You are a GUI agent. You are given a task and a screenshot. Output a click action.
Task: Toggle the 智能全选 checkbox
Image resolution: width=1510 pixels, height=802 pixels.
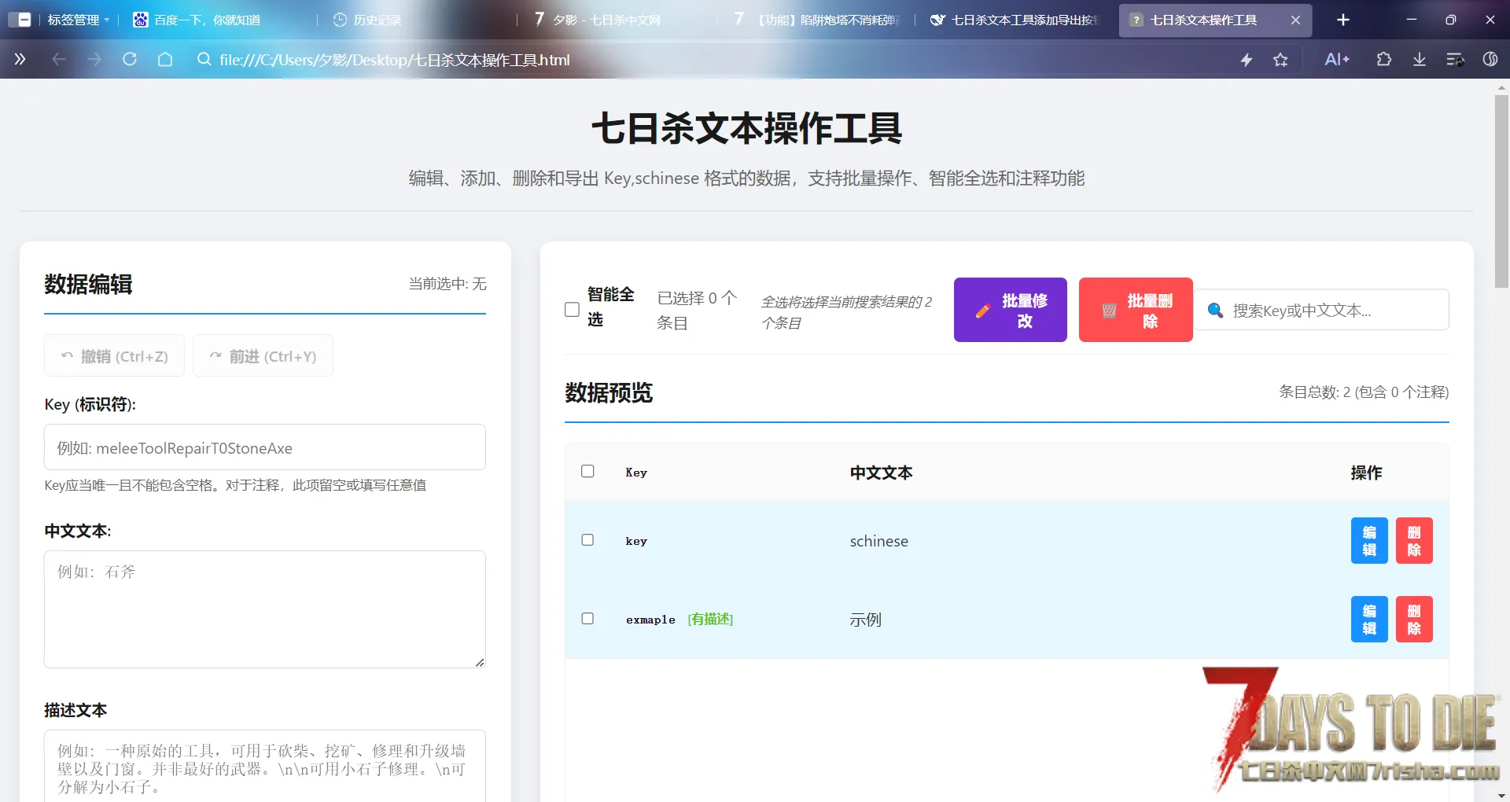[573, 309]
